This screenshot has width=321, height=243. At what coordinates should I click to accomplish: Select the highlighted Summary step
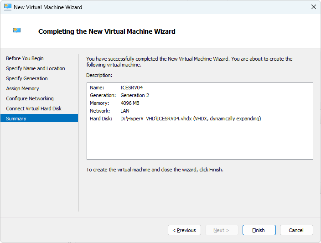tap(39, 119)
